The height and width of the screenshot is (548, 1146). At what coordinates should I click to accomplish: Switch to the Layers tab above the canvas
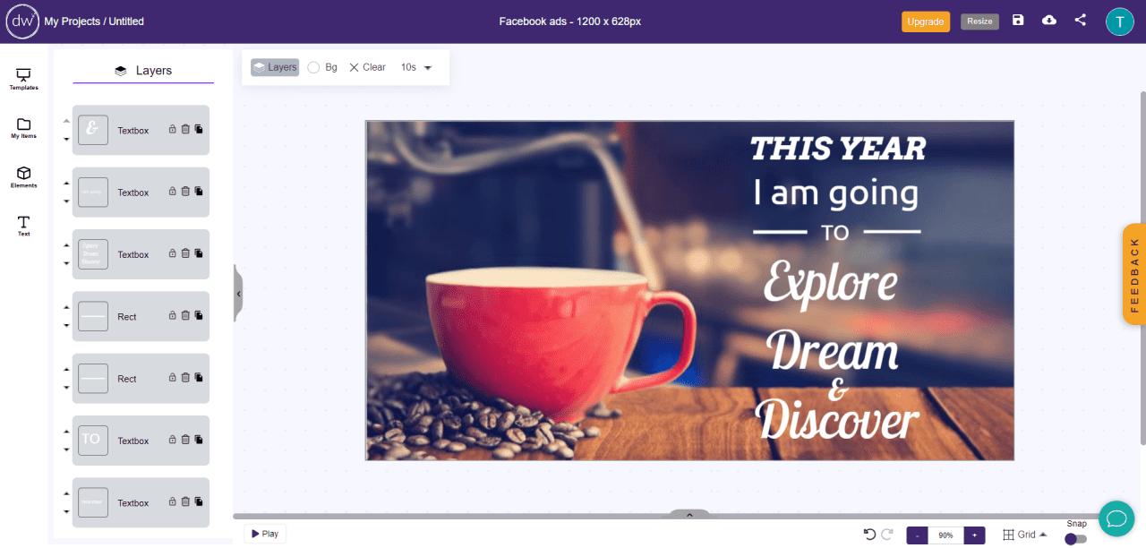(x=275, y=66)
